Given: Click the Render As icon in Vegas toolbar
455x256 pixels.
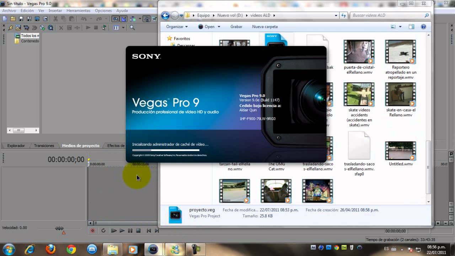Looking at the screenshot, I should click(x=37, y=19).
